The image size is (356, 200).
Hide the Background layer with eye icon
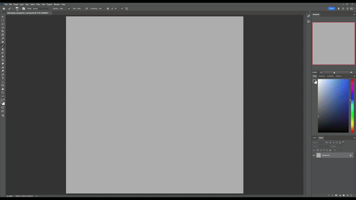314,155
